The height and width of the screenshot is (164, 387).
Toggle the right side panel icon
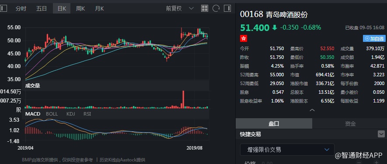227,8
